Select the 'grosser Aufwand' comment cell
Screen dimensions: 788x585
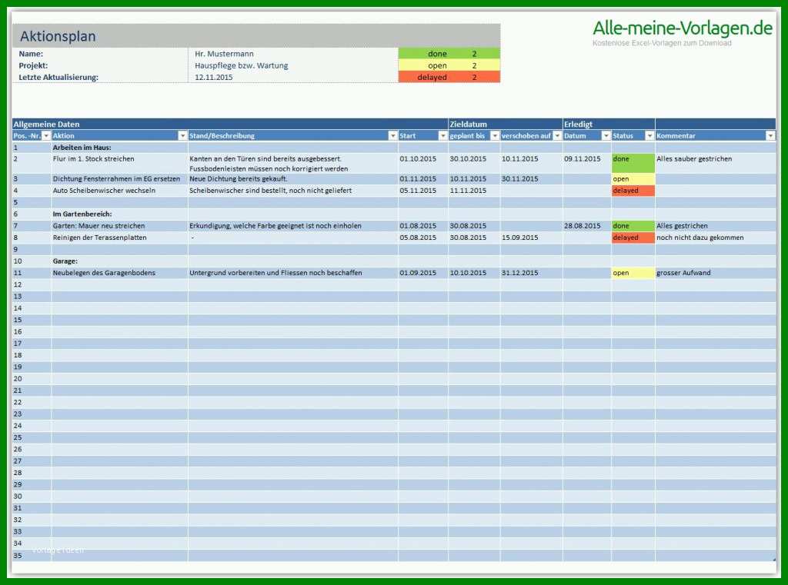pyautogui.click(x=716, y=273)
